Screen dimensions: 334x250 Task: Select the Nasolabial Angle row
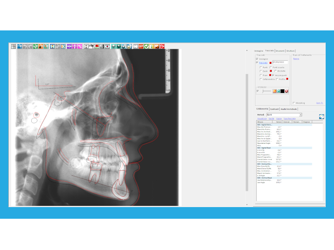click(284, 143)
